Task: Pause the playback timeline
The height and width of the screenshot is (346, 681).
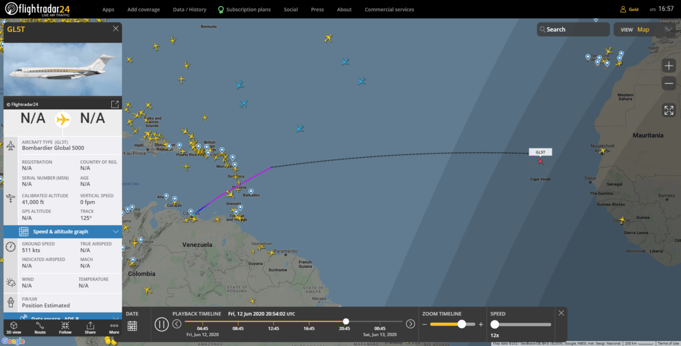Action: pyautogui.click(x=162, y=324)
